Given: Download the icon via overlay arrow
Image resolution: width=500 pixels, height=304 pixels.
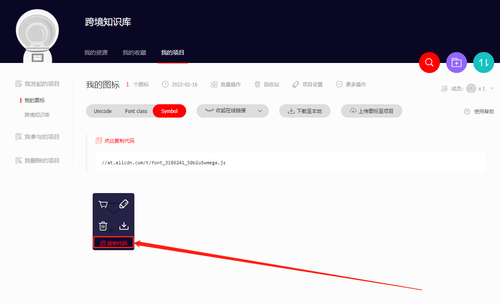Looking at the screenshot, I should point(124,226).
